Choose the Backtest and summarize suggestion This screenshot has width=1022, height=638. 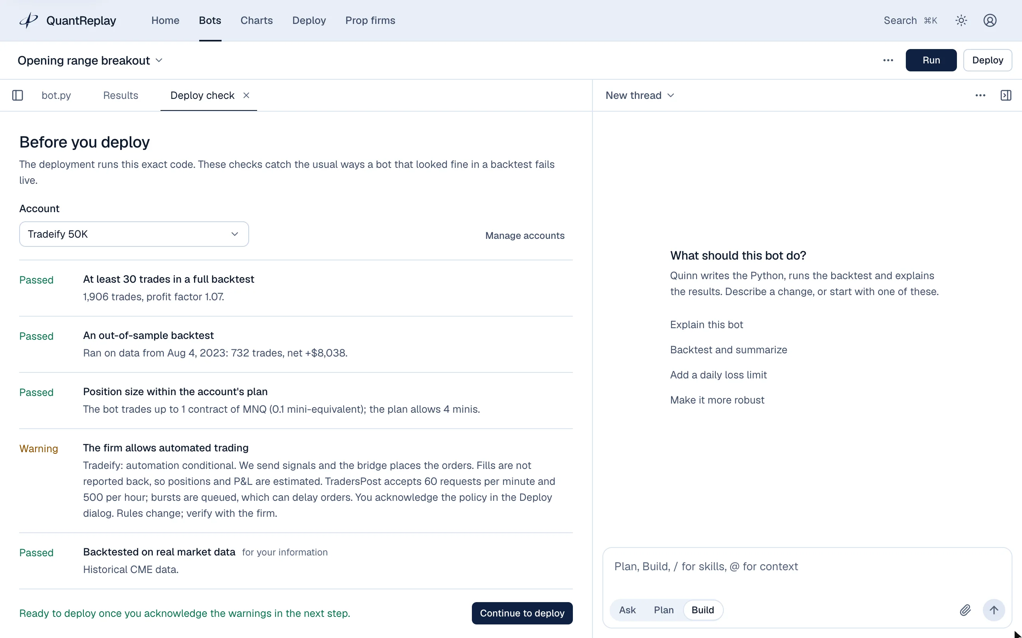click(x=729, y=350)
